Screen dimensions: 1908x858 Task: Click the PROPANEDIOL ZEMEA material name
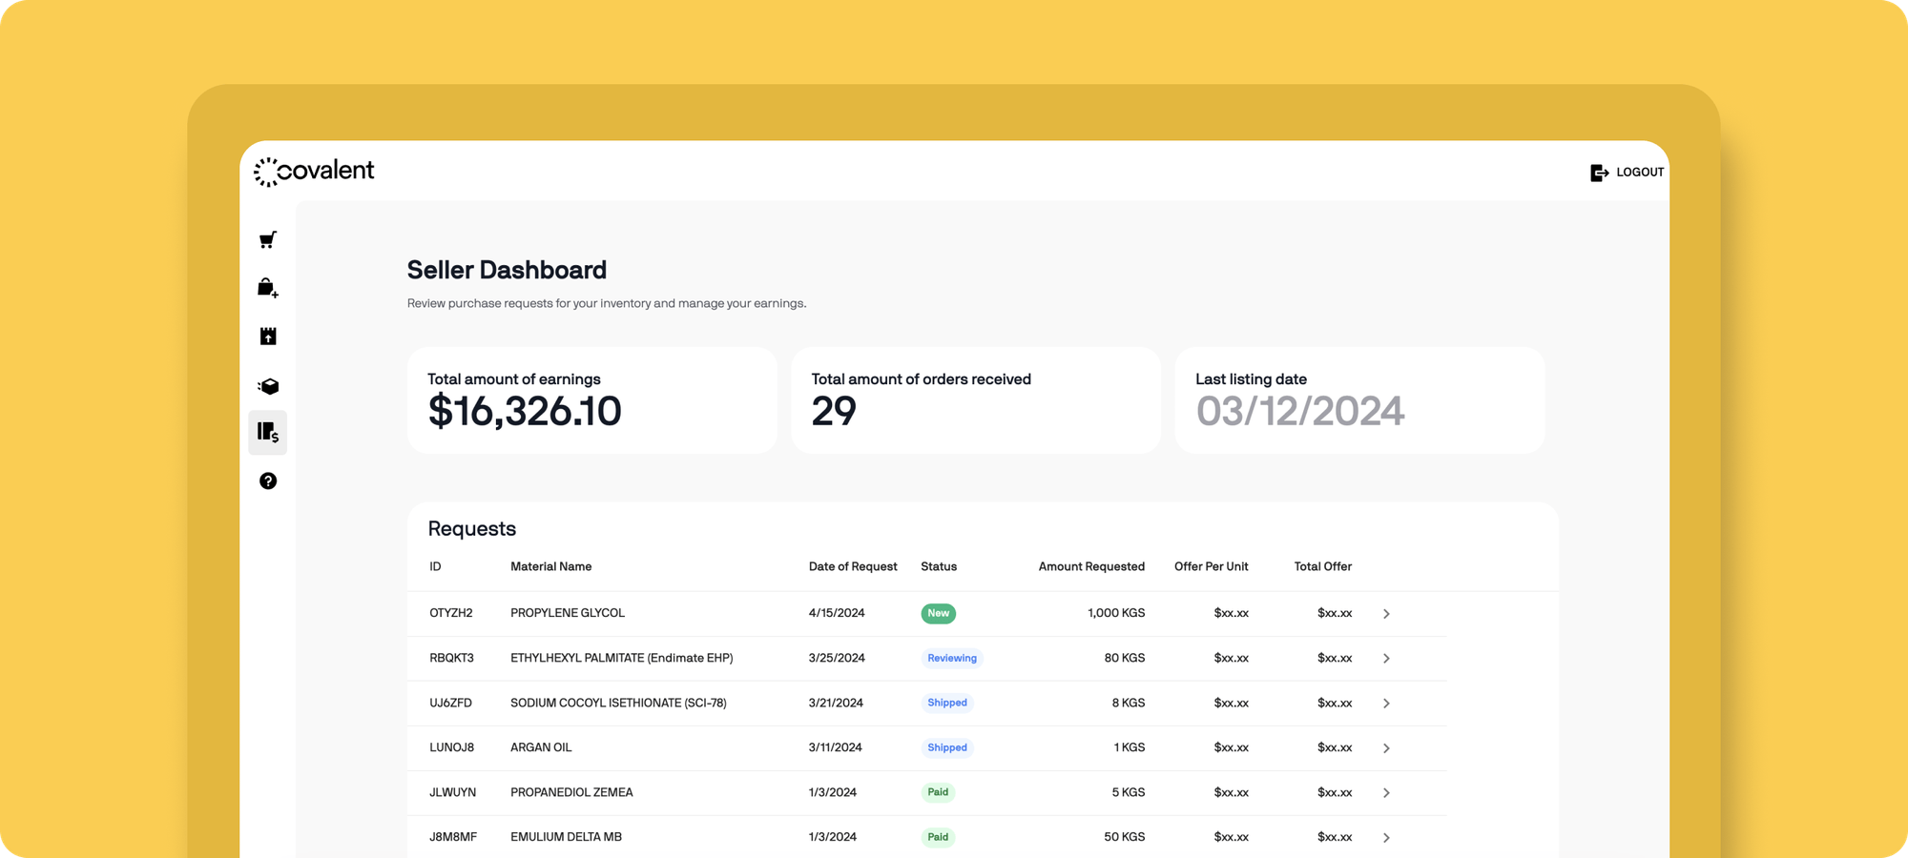coord(571,793)
